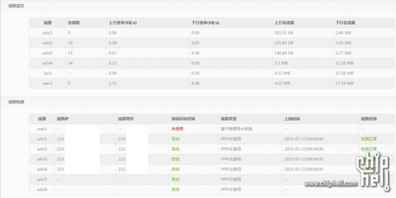Select adsl6 in the 线路检测 table
The width and height of the screenshot is (396, 198).
point(42,189)
